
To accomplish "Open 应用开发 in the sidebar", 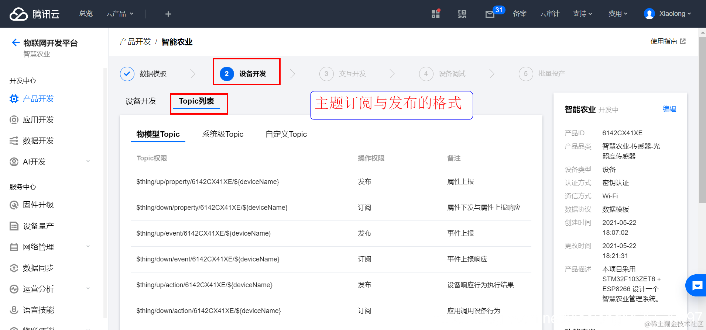I will point(38,120).
